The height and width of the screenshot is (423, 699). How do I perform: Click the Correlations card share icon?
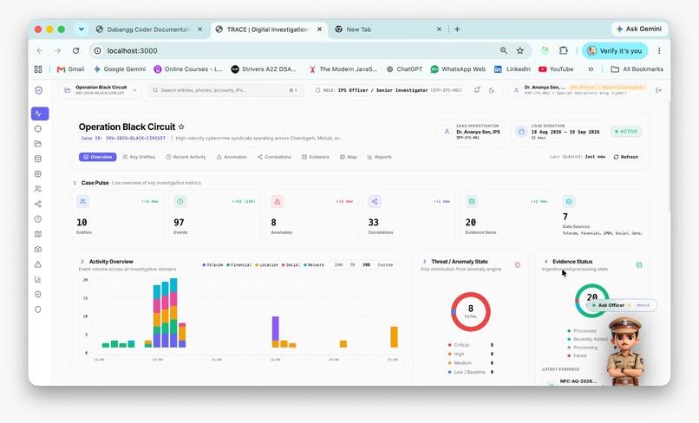click(x=375, y=201)
